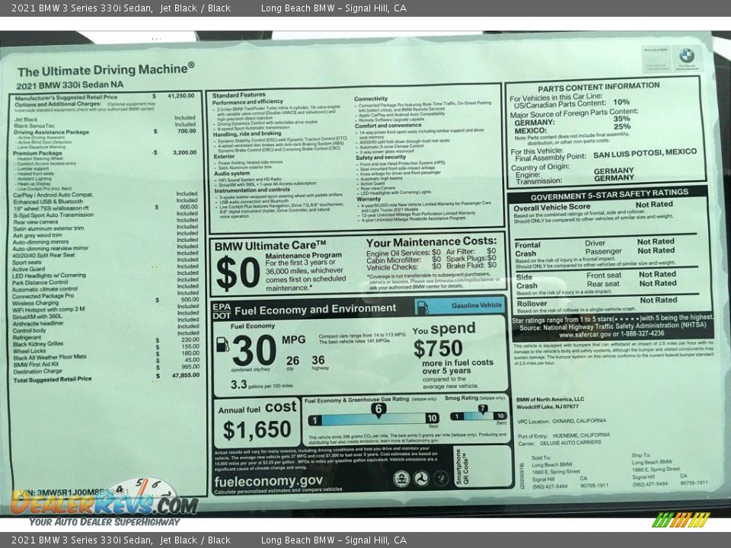
Task: Select "SAN LUIS POTOSI, MEXICO" assembly point
Action: [x=645, y=153]
